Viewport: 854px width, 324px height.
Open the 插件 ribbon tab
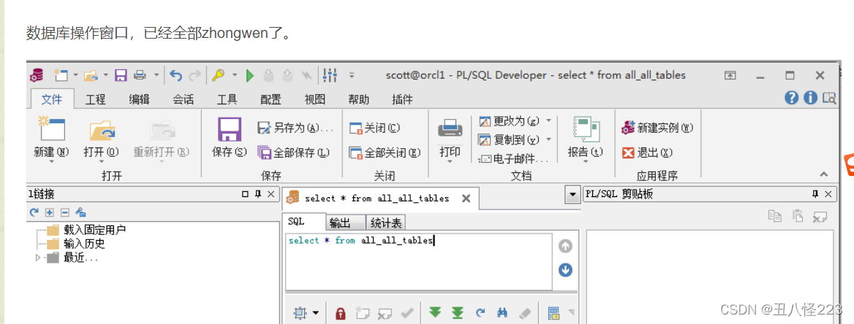(x=402, y=99)
